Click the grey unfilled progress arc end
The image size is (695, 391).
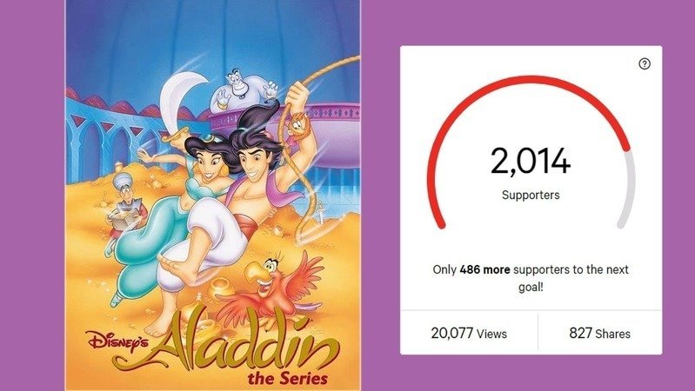click(628, 190)
